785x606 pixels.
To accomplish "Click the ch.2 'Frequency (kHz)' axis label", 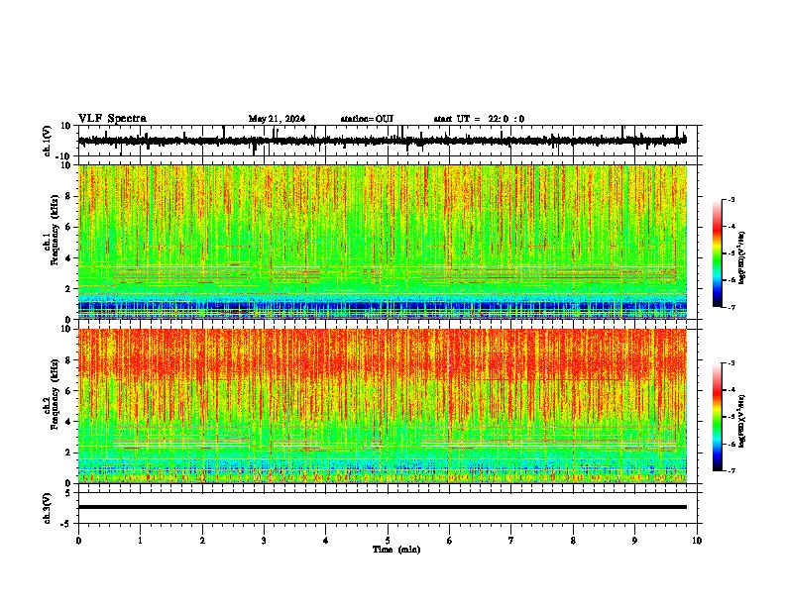I will 55,393.
